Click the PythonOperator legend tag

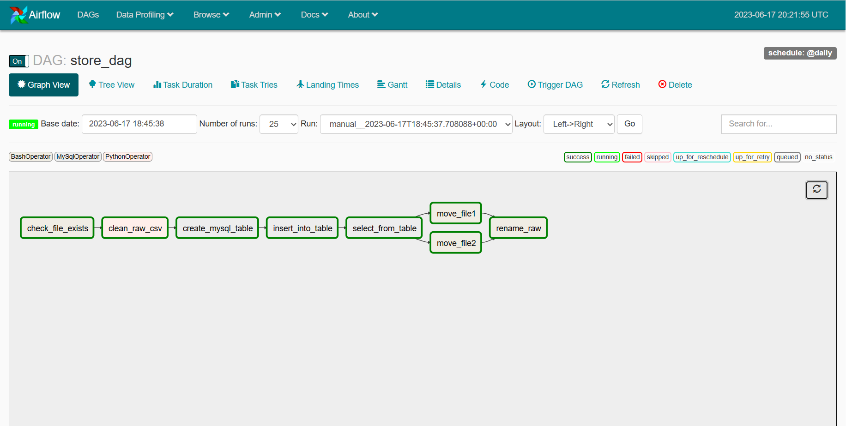click(x=128, y=157)
